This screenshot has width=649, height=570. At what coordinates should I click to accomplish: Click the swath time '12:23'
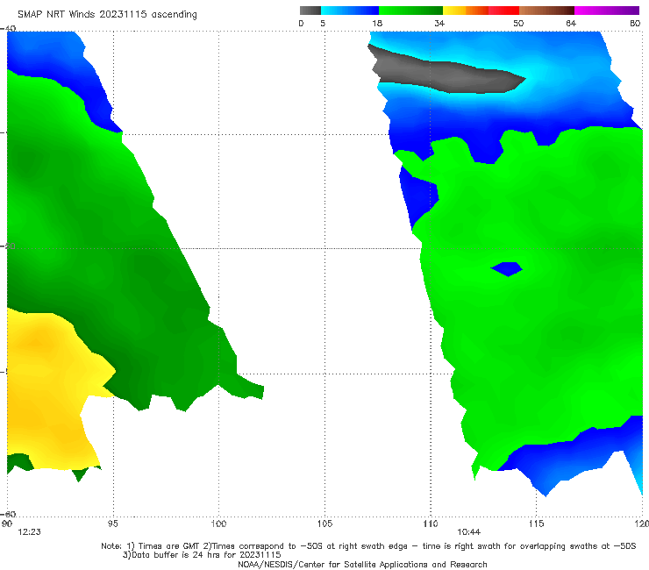[x=30, y=532]
